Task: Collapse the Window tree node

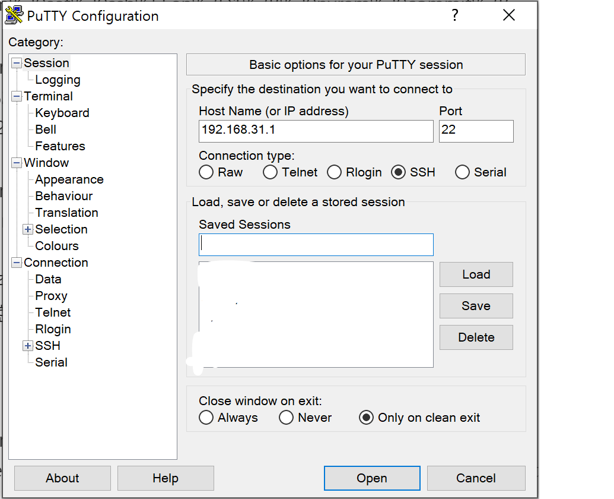Action: coord(17,163)
